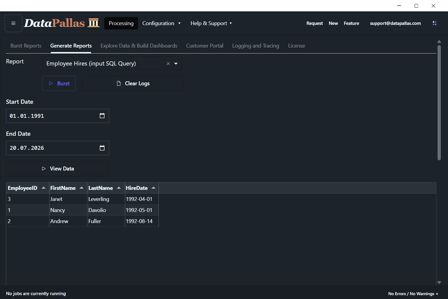This screenshot has width=448, height=299.
Task: Click the scroll up arrow
Action: point(439,42)
